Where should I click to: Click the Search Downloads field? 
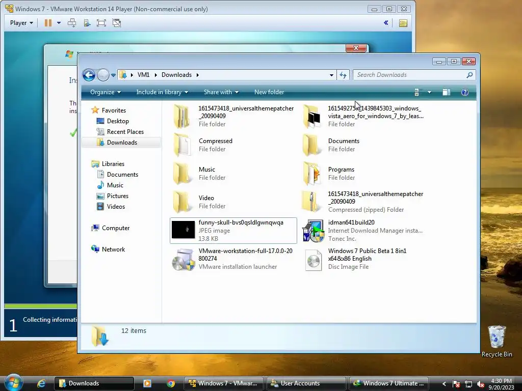pyautogui.click(x=414, y=75)
